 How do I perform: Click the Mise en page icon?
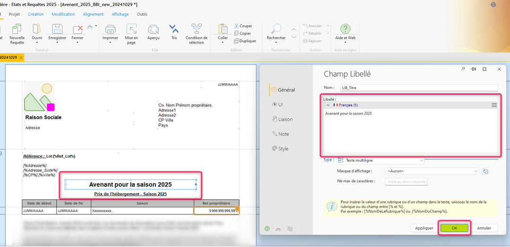coord(131,30)
